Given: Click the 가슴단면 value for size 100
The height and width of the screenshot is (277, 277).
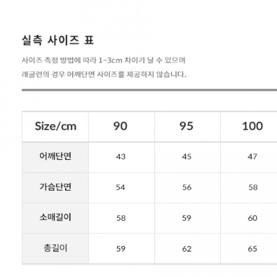Looking at the screenshot, I should coord(253,187).
